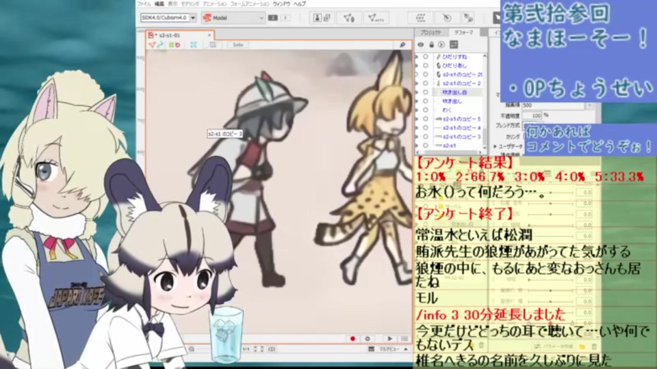This screenshot has height=369, width=657.
Task: Switch to the プロジェクト panel tab
Action: [430, 32]
